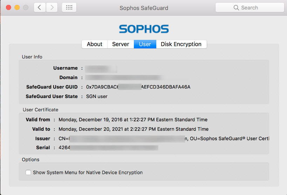
Task: Click the magnifying glass search icon
Action: (x=236, y=8)
